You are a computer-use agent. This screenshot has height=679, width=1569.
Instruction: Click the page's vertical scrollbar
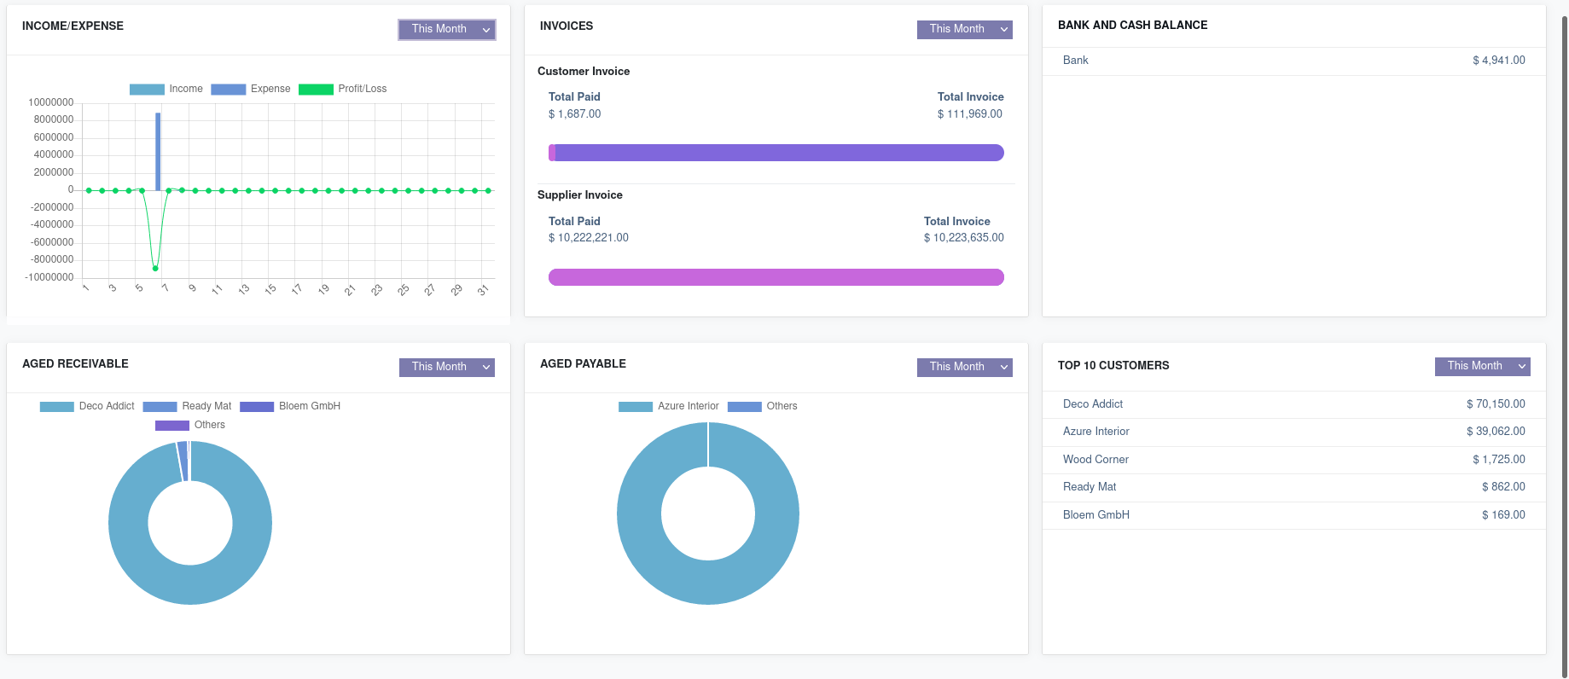click(1564, 341)
